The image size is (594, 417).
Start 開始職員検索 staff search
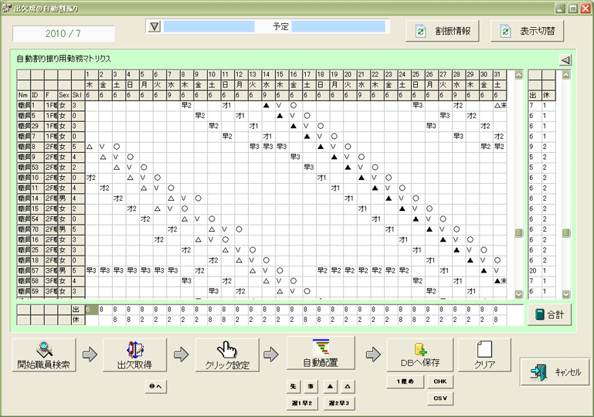44,355
